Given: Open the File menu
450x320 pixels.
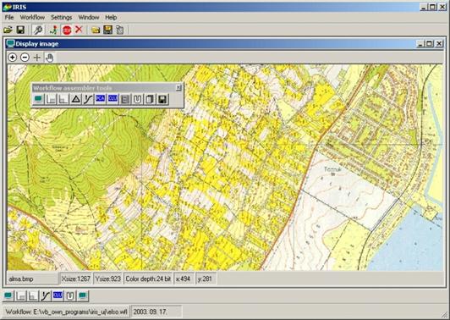Looking at the screenshot, I should pyautogui.click(x=9, y=18).
